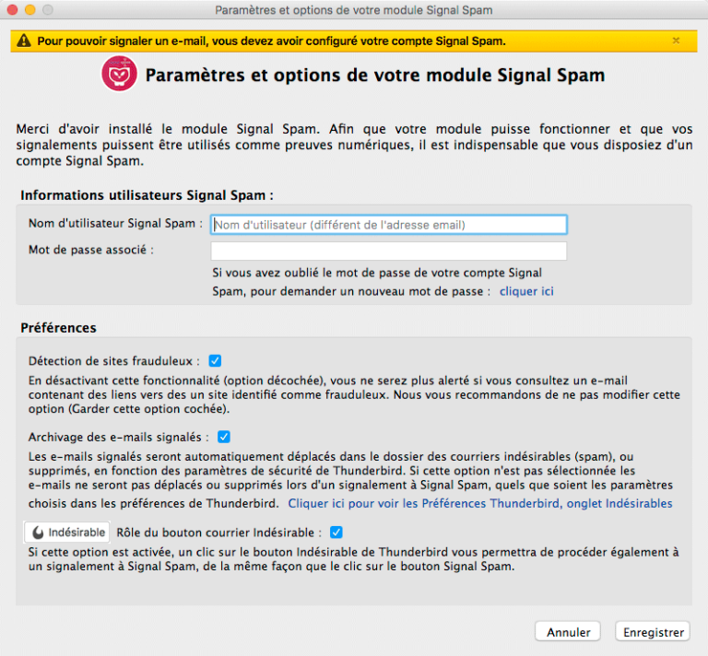Click the Indésirable flame button

[66, 533]
